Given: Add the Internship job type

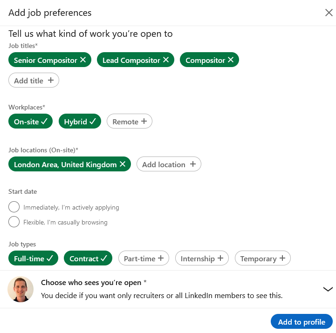Looking at the screenshot, I should pos(202,258).
